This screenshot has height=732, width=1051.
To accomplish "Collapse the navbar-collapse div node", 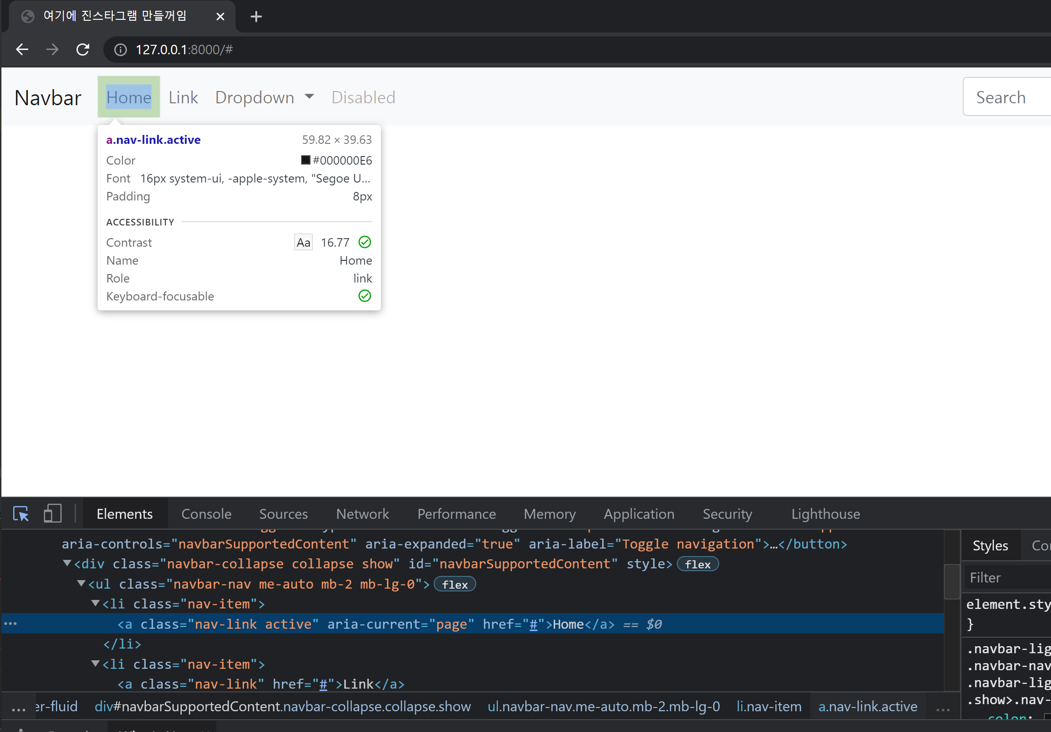I will [67, 563].
